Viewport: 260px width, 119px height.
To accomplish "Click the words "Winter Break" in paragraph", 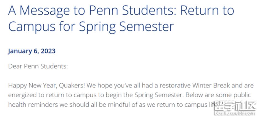I will point(211,86).
